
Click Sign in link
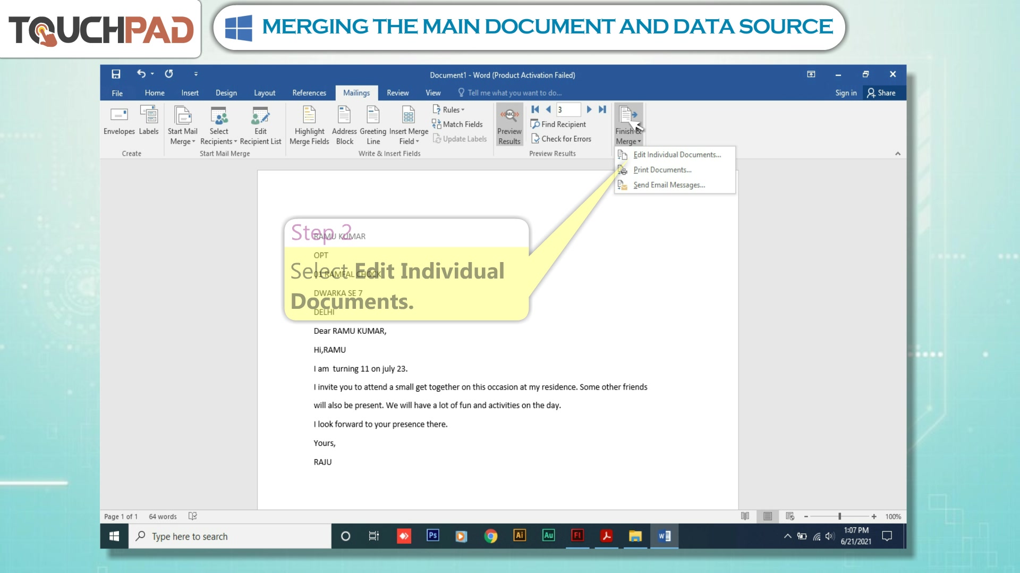click(846, 93)
